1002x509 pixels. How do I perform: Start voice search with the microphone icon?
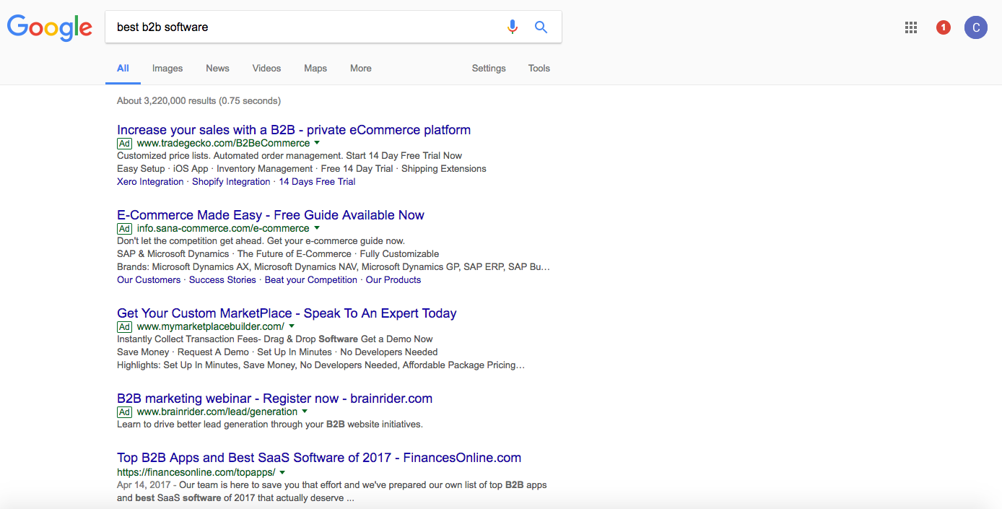pyautogui.click(x=513, y=27)
